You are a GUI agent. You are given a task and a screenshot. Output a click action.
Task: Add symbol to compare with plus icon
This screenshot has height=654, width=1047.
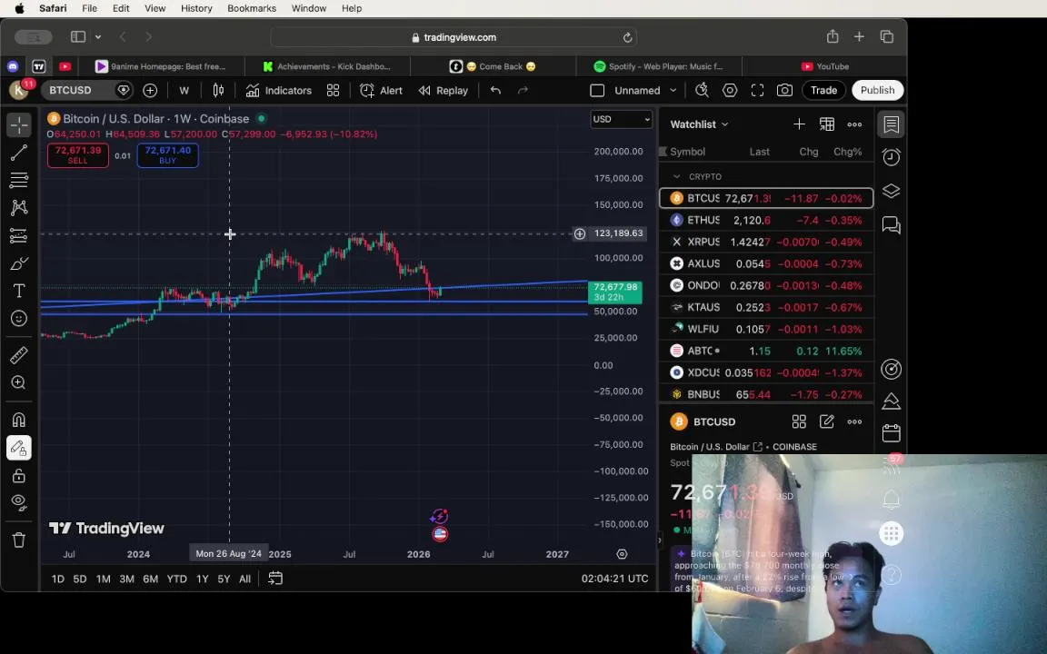pos(150,90)
